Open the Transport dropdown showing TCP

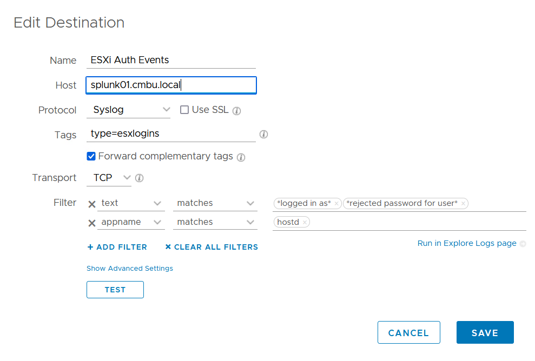pyautogui.click(x=109, y=177)
